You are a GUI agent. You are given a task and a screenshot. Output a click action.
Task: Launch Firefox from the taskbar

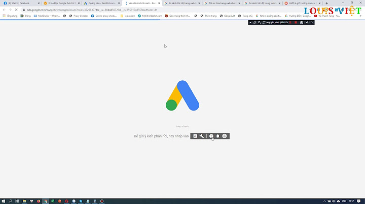point(39,201)
